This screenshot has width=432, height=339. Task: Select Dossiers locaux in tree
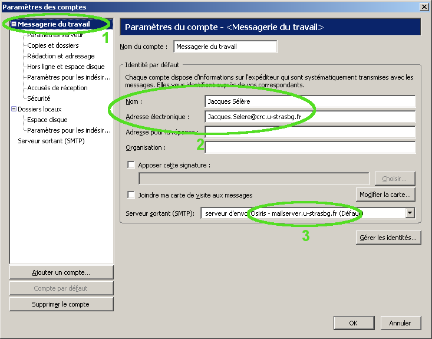tap(39, 109)
